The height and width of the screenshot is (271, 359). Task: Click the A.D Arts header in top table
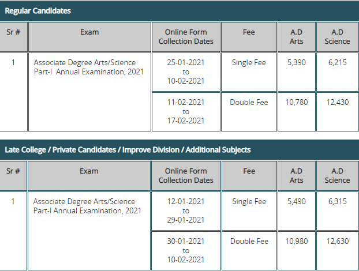(x=297, y=37)
